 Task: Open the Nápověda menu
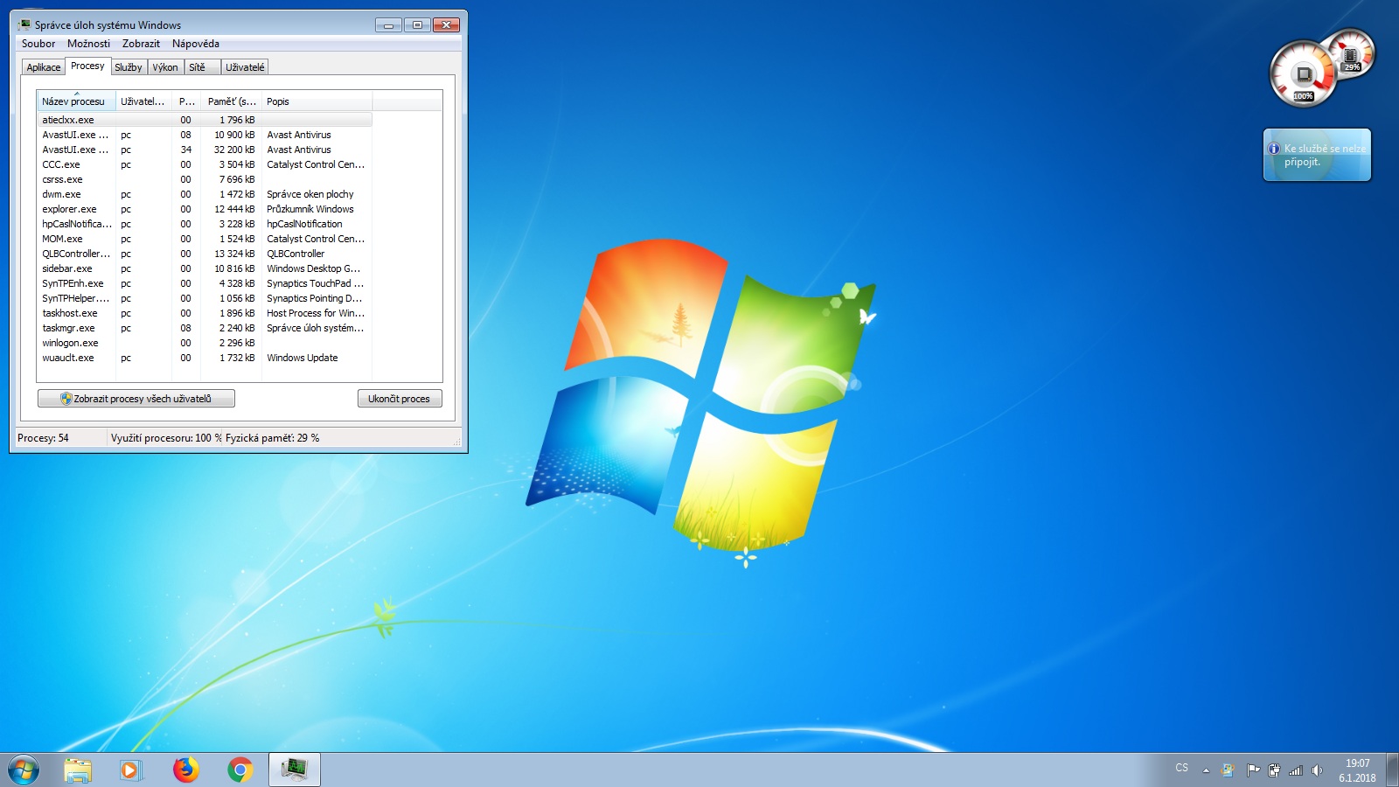pyautogui.click(x=196, y=44)
